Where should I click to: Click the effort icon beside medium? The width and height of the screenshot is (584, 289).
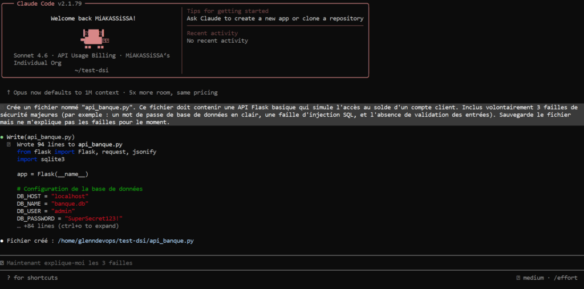coord(518,278)
